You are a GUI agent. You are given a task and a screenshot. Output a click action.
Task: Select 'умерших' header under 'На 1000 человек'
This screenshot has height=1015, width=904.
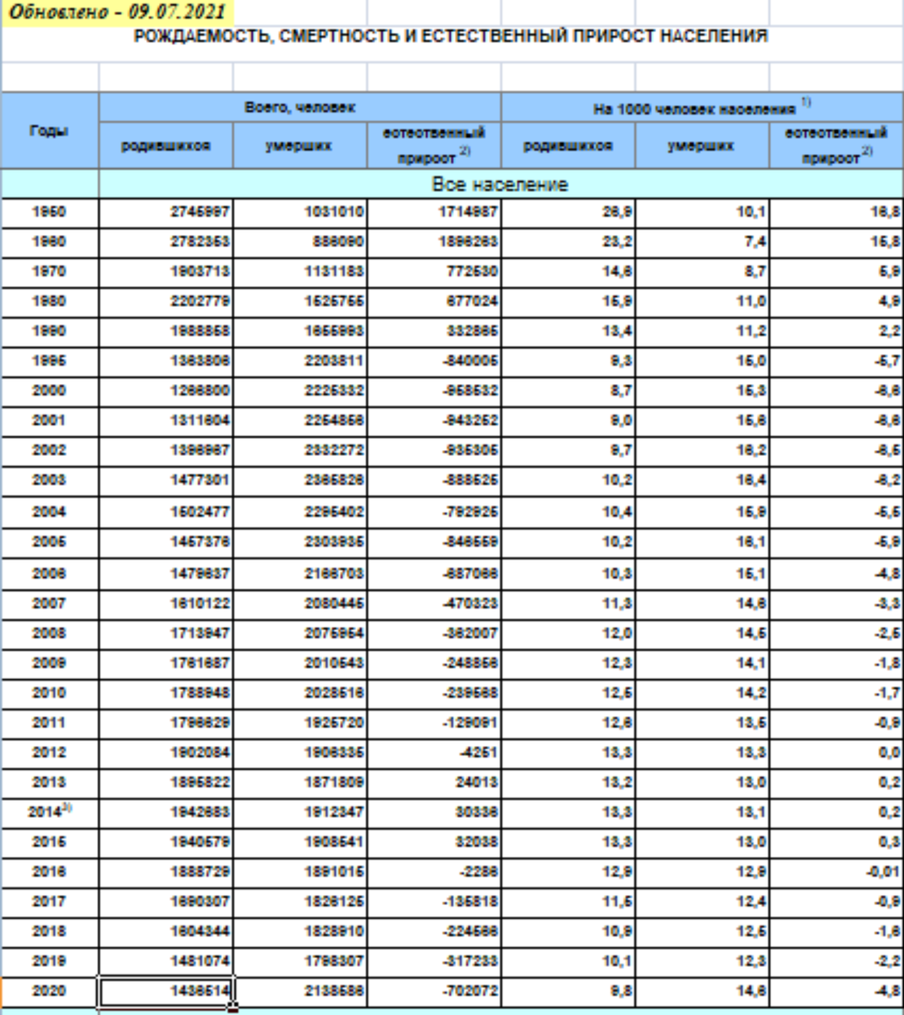click(x=702, y=145)
